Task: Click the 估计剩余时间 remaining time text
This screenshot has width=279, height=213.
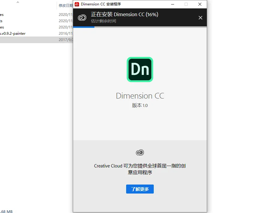Action: [103, 21]
